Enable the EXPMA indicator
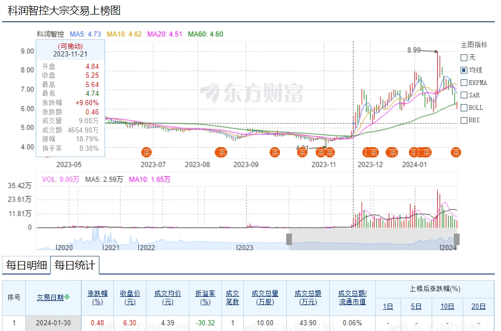 coord(464,82)
